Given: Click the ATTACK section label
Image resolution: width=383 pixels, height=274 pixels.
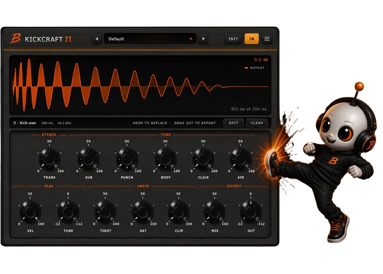Looking at the screenshot, I should 49,135.
